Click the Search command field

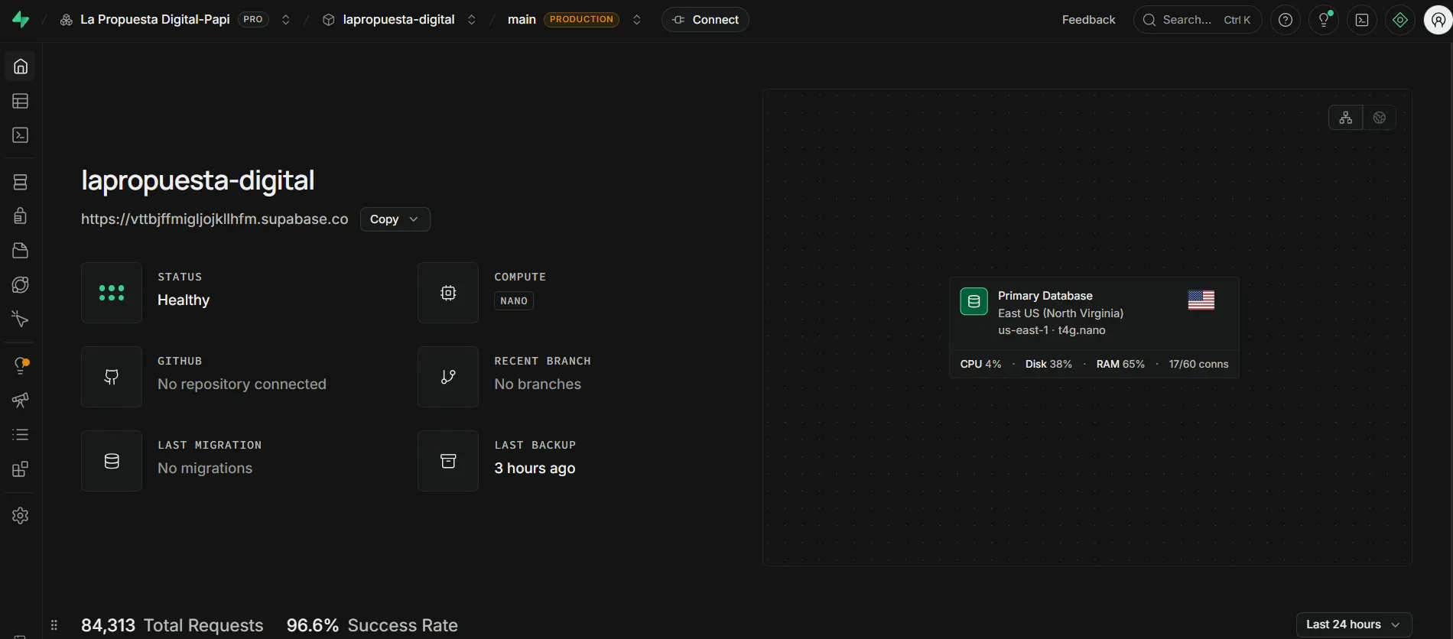pos(1198,20)
